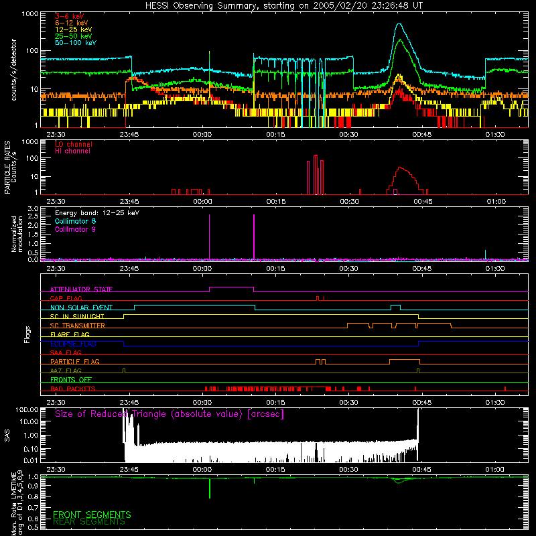Click the livetime dip near 00:01
Viewport: 536px width, 536px height.
coord(210,489)
